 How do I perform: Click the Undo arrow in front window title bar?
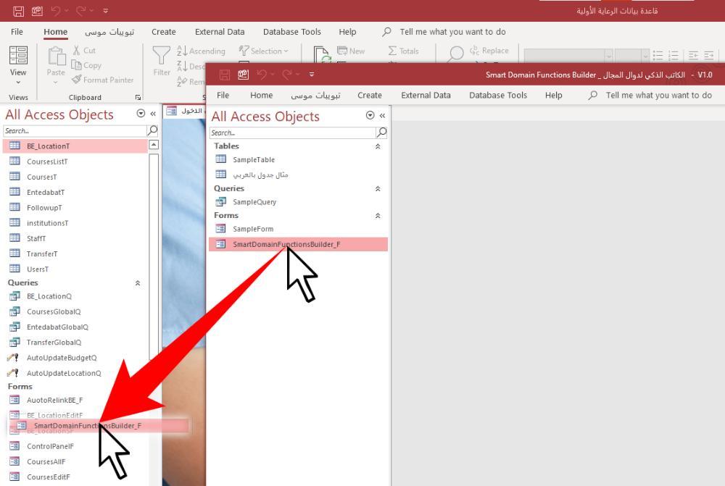(262, 75)
